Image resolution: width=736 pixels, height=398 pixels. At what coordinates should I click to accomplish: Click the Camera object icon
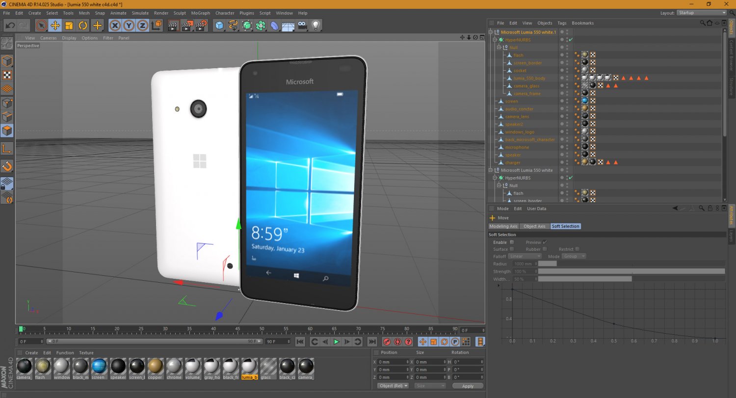point(302,26)
